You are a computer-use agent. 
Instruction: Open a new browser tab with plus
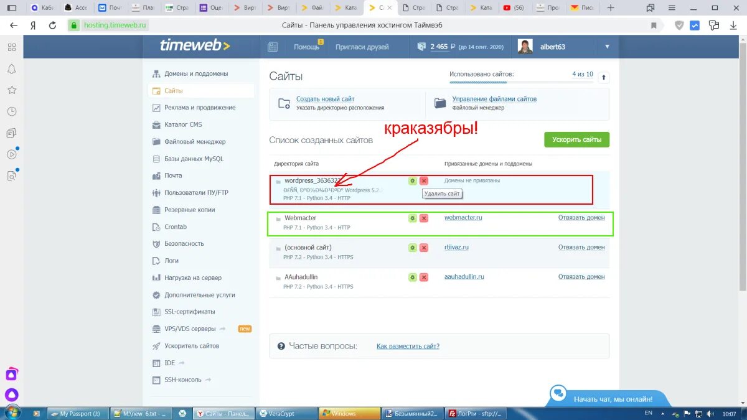pyautogui.click(x=611, y=8)
